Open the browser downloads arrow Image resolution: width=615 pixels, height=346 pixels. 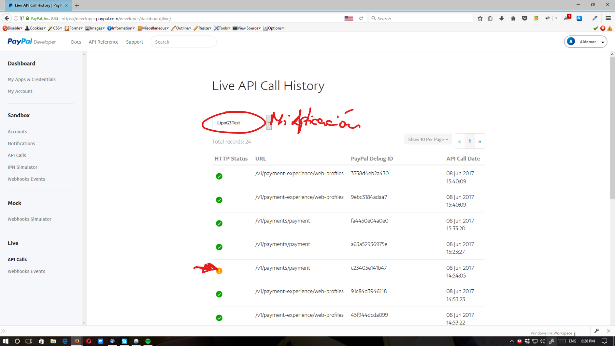501,19
